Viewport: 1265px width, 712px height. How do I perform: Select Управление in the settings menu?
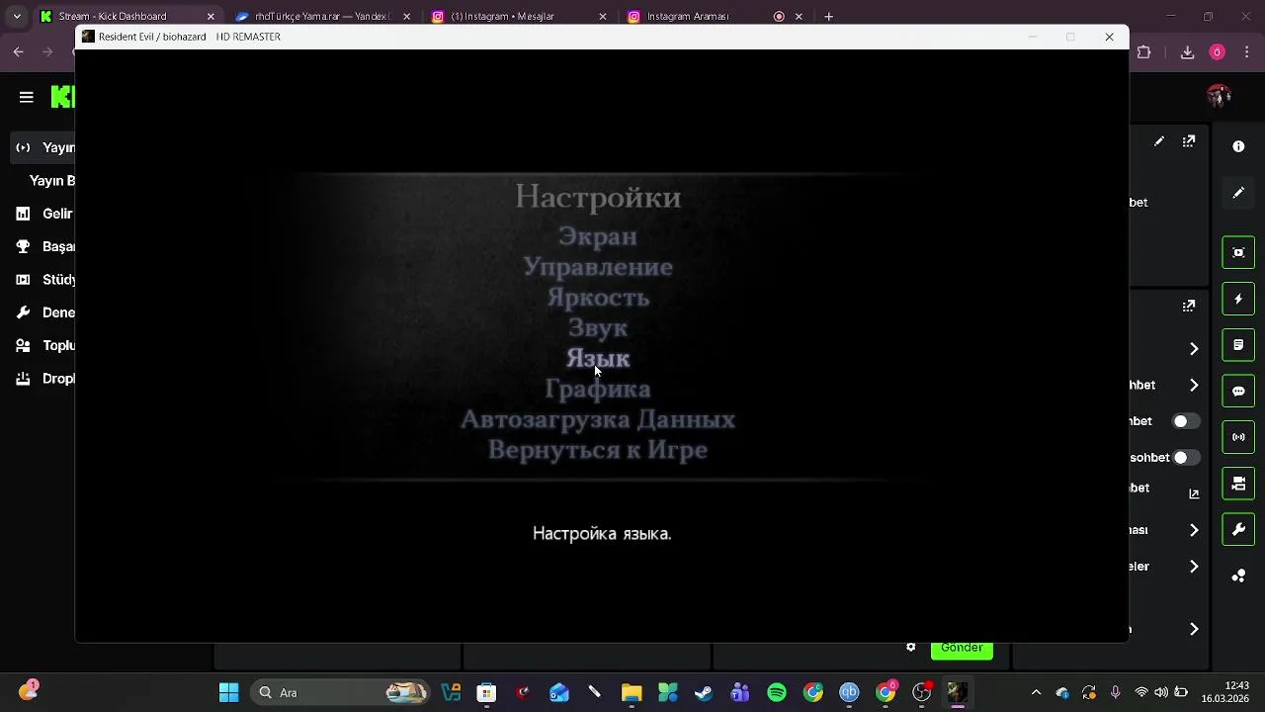click(x=598, y=267)
